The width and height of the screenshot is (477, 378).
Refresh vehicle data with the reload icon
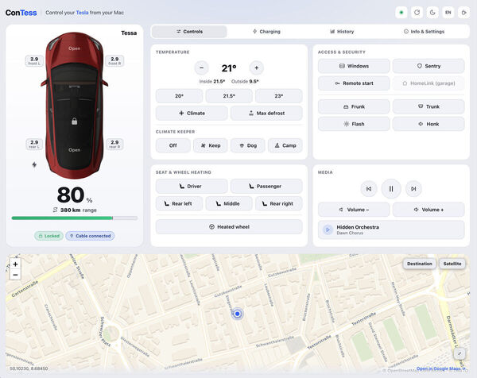tap(417, 13)
